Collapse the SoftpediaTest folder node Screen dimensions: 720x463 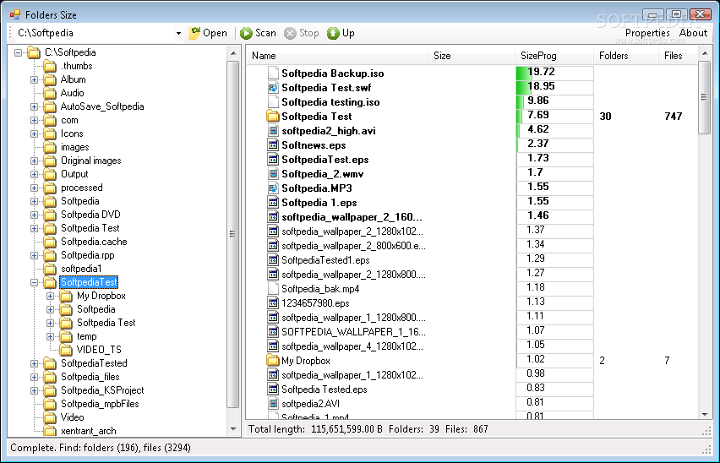coord(35,283)
